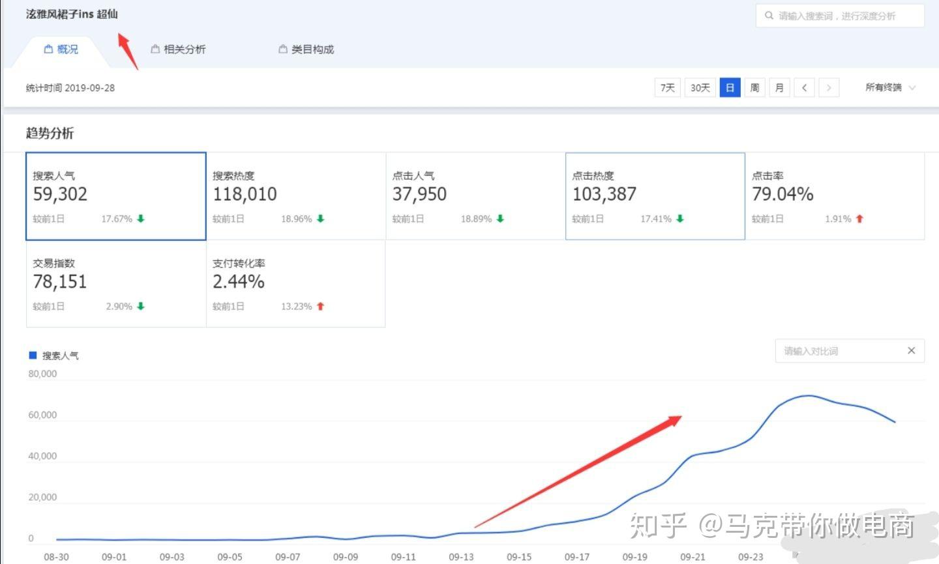This screenshot has width=939, height=564.
Task: Select the 搜索热度 metric card
Action: (296, 196)
